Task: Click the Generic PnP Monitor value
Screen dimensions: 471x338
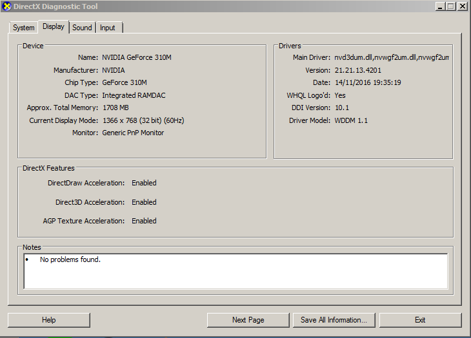Action: (x=133, y=133)
